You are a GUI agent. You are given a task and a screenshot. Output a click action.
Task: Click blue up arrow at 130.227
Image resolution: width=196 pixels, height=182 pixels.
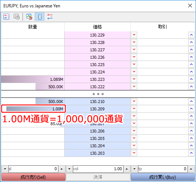click(191, 49)
